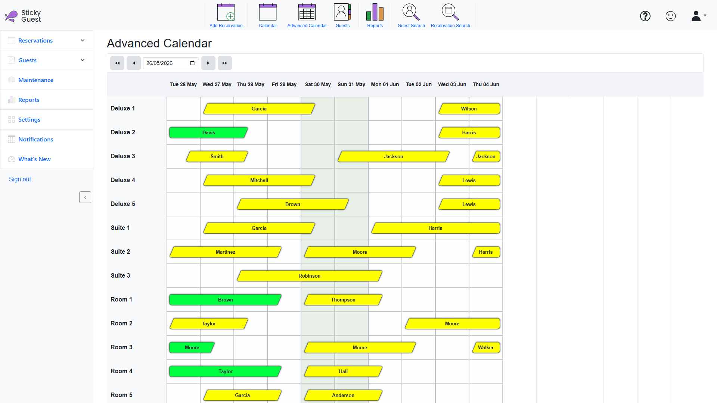Open the user account menu

pyautogui.click(x=698, y=16)
